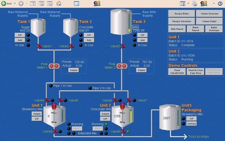Open the Viewer Overview page
The width and height of the screenshot is (225, 141).
pyautogui.click(x=209, y=14)
